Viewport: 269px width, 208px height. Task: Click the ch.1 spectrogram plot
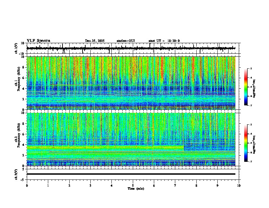click(131, 83)
